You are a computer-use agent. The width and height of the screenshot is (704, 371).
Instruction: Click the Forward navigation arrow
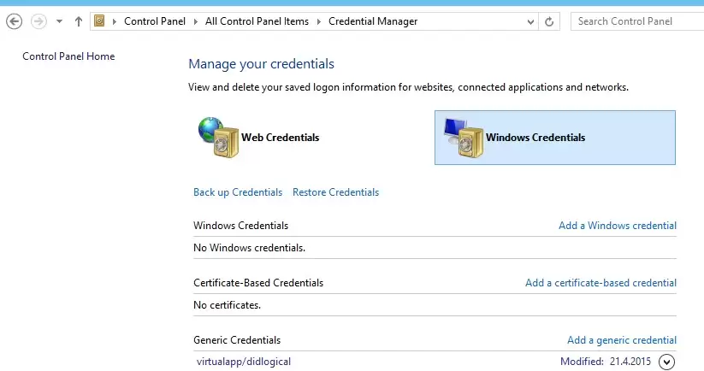39,21
